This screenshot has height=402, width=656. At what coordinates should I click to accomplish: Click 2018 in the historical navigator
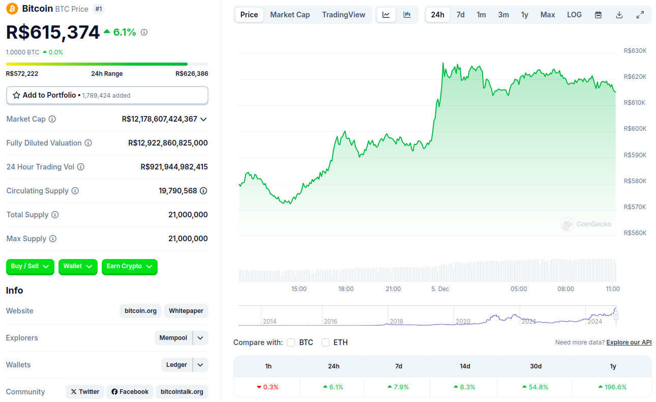coord(396,322)
